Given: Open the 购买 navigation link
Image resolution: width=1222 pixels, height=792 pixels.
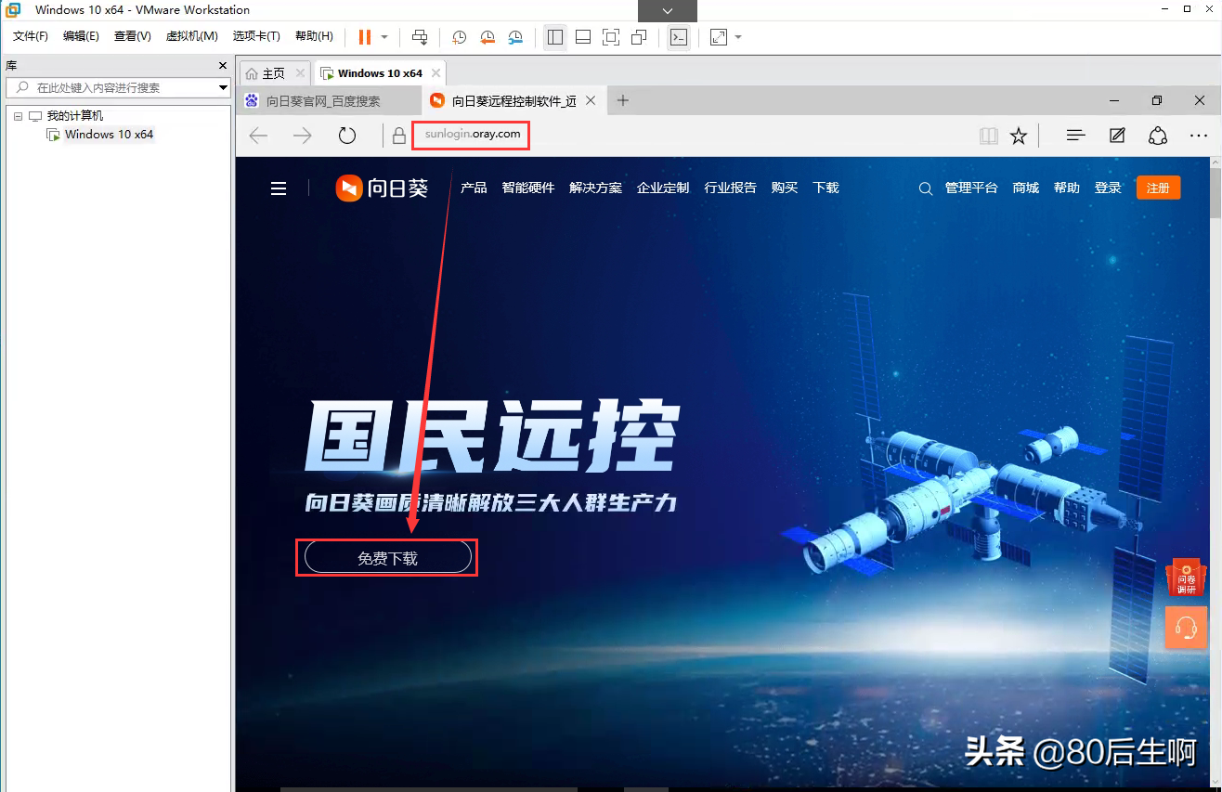Looking at the screenshot, I should pos(785,188).
